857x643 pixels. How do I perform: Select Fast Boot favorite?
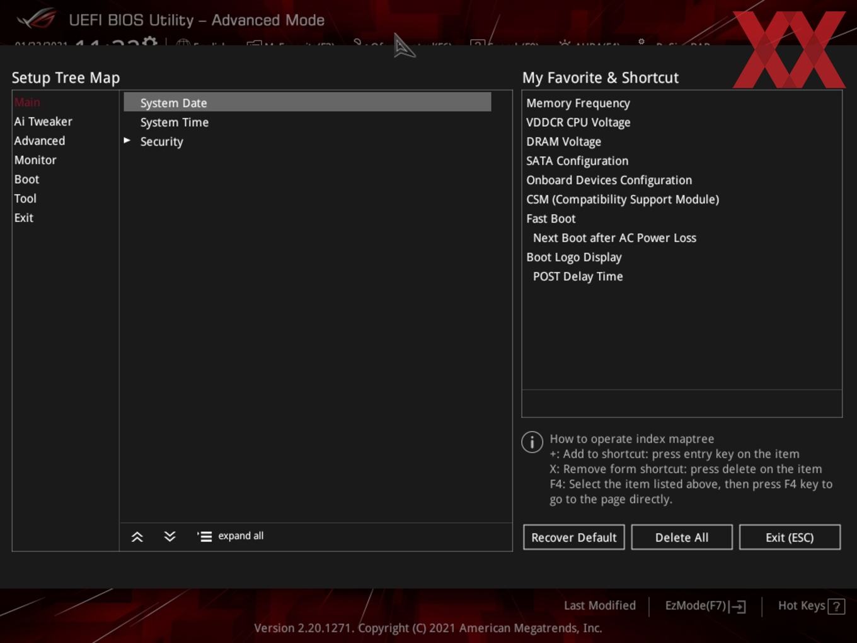(551, 219)
